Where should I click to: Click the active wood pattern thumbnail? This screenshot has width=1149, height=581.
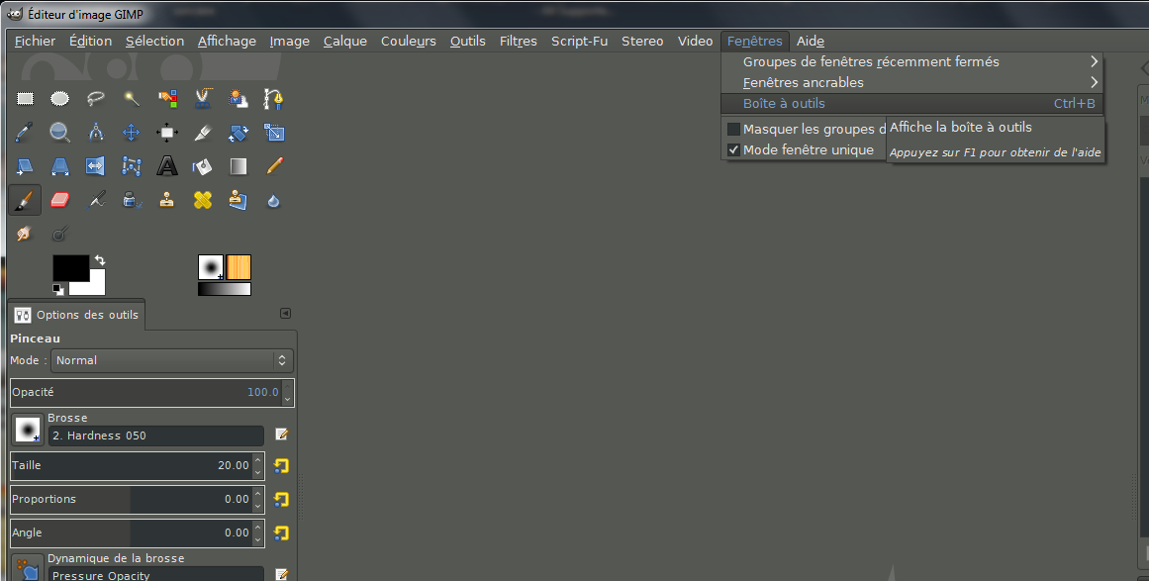[239, 267]
